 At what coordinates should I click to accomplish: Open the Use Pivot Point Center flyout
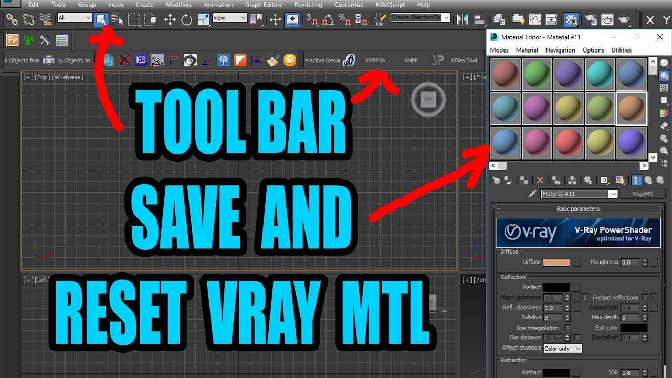[257, 20]
